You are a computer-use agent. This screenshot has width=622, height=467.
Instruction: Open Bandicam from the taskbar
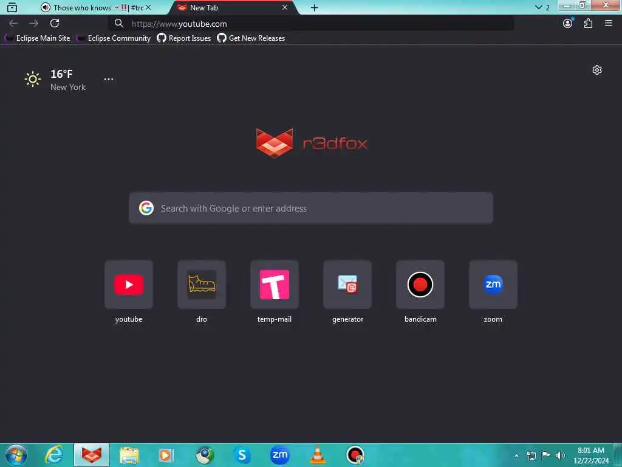coord(355,455)
